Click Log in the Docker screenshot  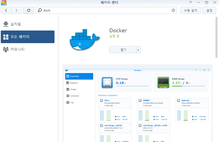tap(72, 102)
